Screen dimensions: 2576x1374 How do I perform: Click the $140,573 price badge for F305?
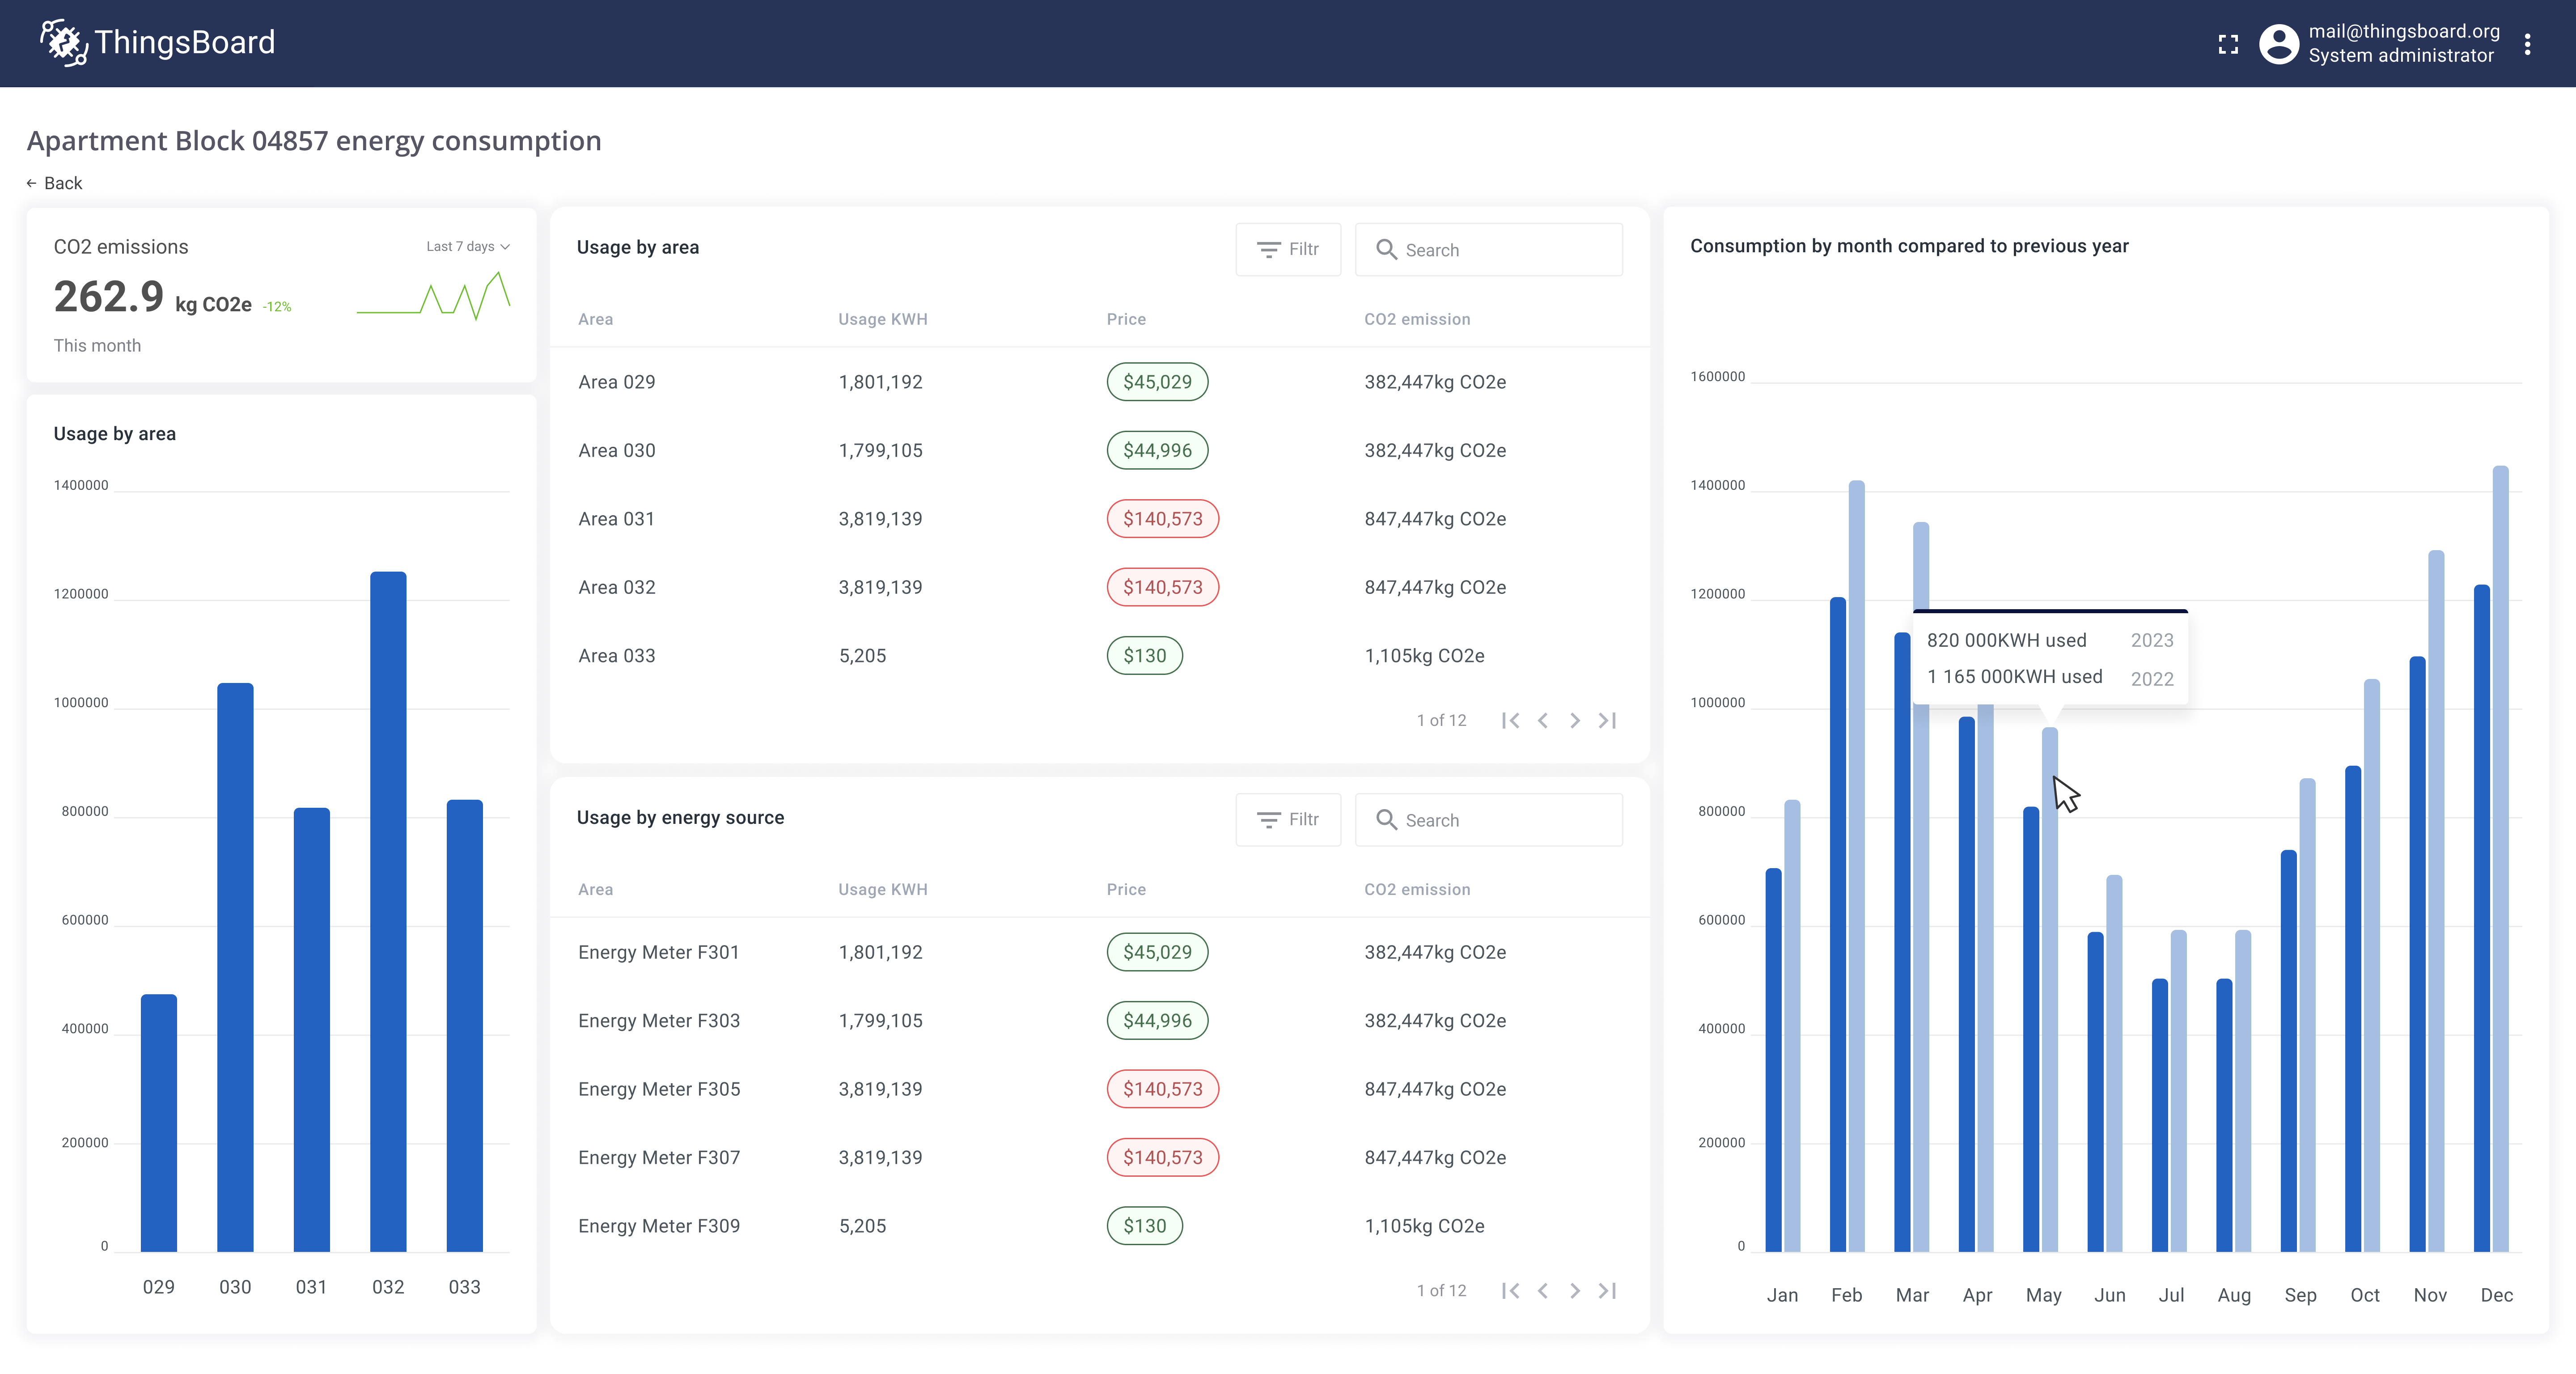point(1162,1089)
